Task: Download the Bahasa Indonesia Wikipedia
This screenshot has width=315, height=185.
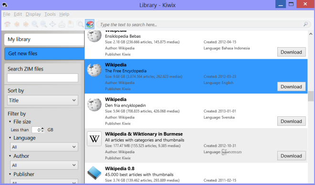Action: (291, 52)
